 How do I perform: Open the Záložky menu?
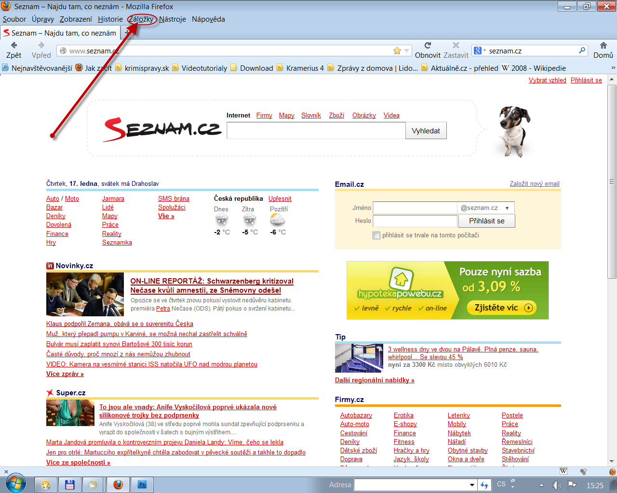(x=141, y=19)
